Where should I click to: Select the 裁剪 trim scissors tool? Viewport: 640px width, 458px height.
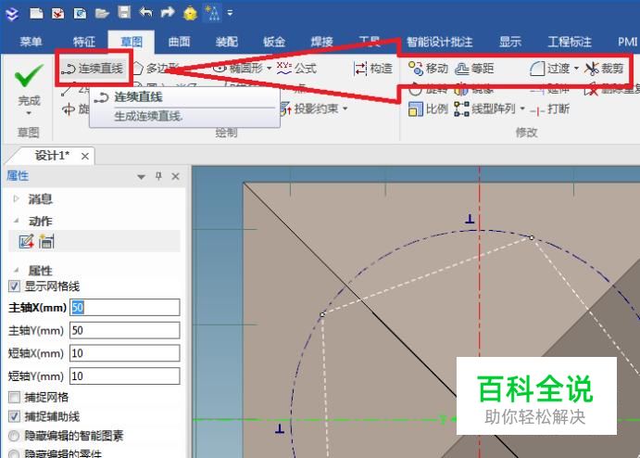click(x=604, y=69)
